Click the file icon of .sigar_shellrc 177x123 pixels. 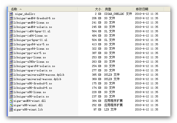[x=11, y=14]
